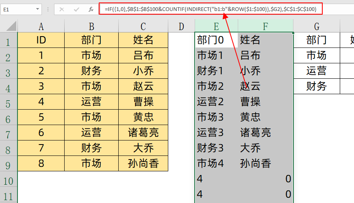Select column C header
Screen dimensions: 354x203
coord(143,26)
